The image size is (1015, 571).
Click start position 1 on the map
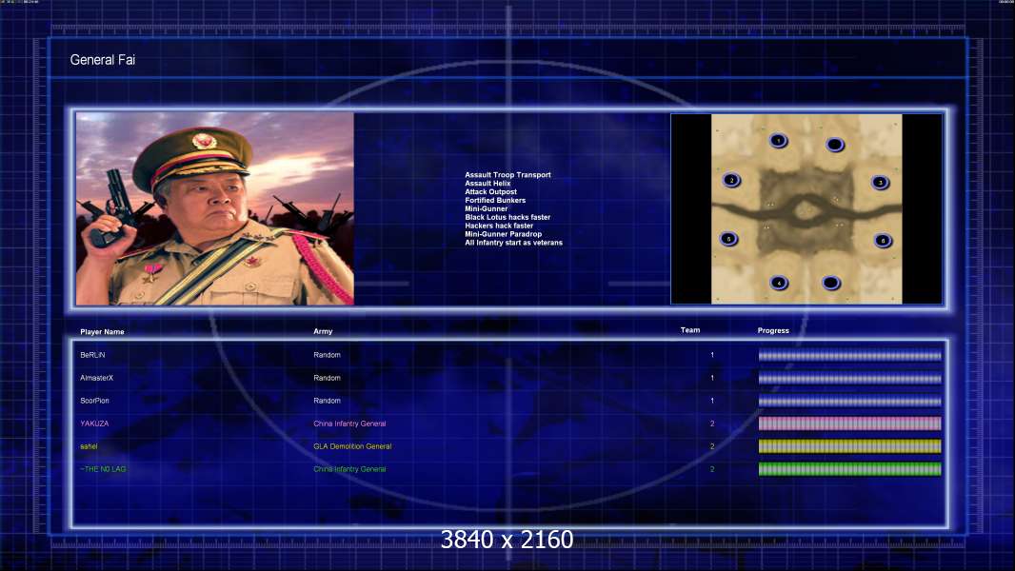click(x=778, y=140)
